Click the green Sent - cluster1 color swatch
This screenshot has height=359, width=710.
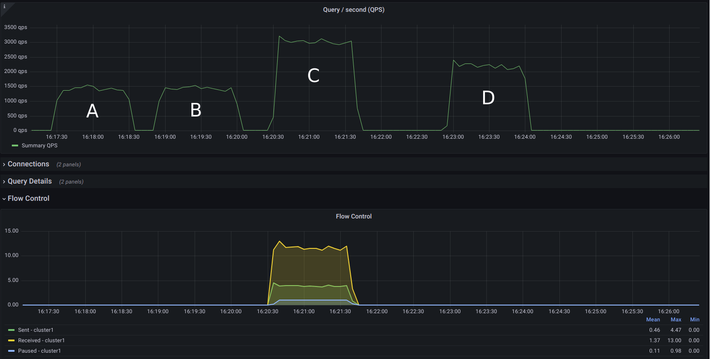point(11,330)
